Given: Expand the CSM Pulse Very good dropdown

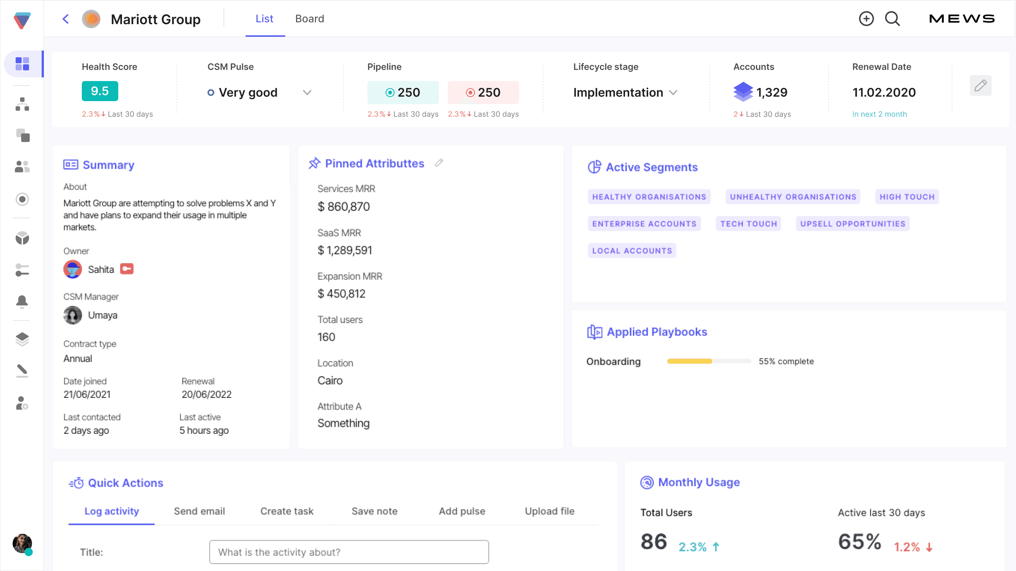Looking at the screenshot, I should (x=307, y=92).
